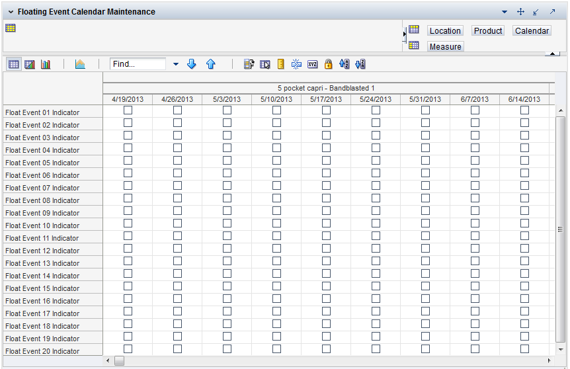570x369 pixels.
Task: Check Float Event 05 Indicator for 5/17/2013
Action: [327, 160]
